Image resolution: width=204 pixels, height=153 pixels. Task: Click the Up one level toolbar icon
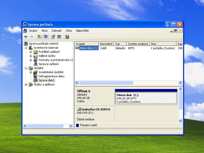(x=40, y=37)
